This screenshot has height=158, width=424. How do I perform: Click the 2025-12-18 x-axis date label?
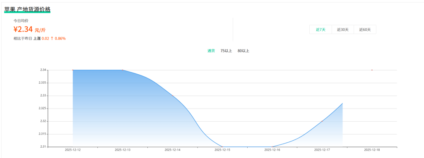pos(372,150)
